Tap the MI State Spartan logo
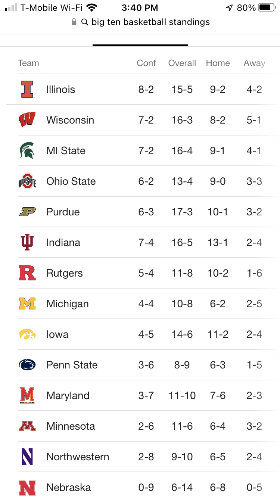Image resolution: width=280 pixels, height=498 pixels. (x=27, y=151)
